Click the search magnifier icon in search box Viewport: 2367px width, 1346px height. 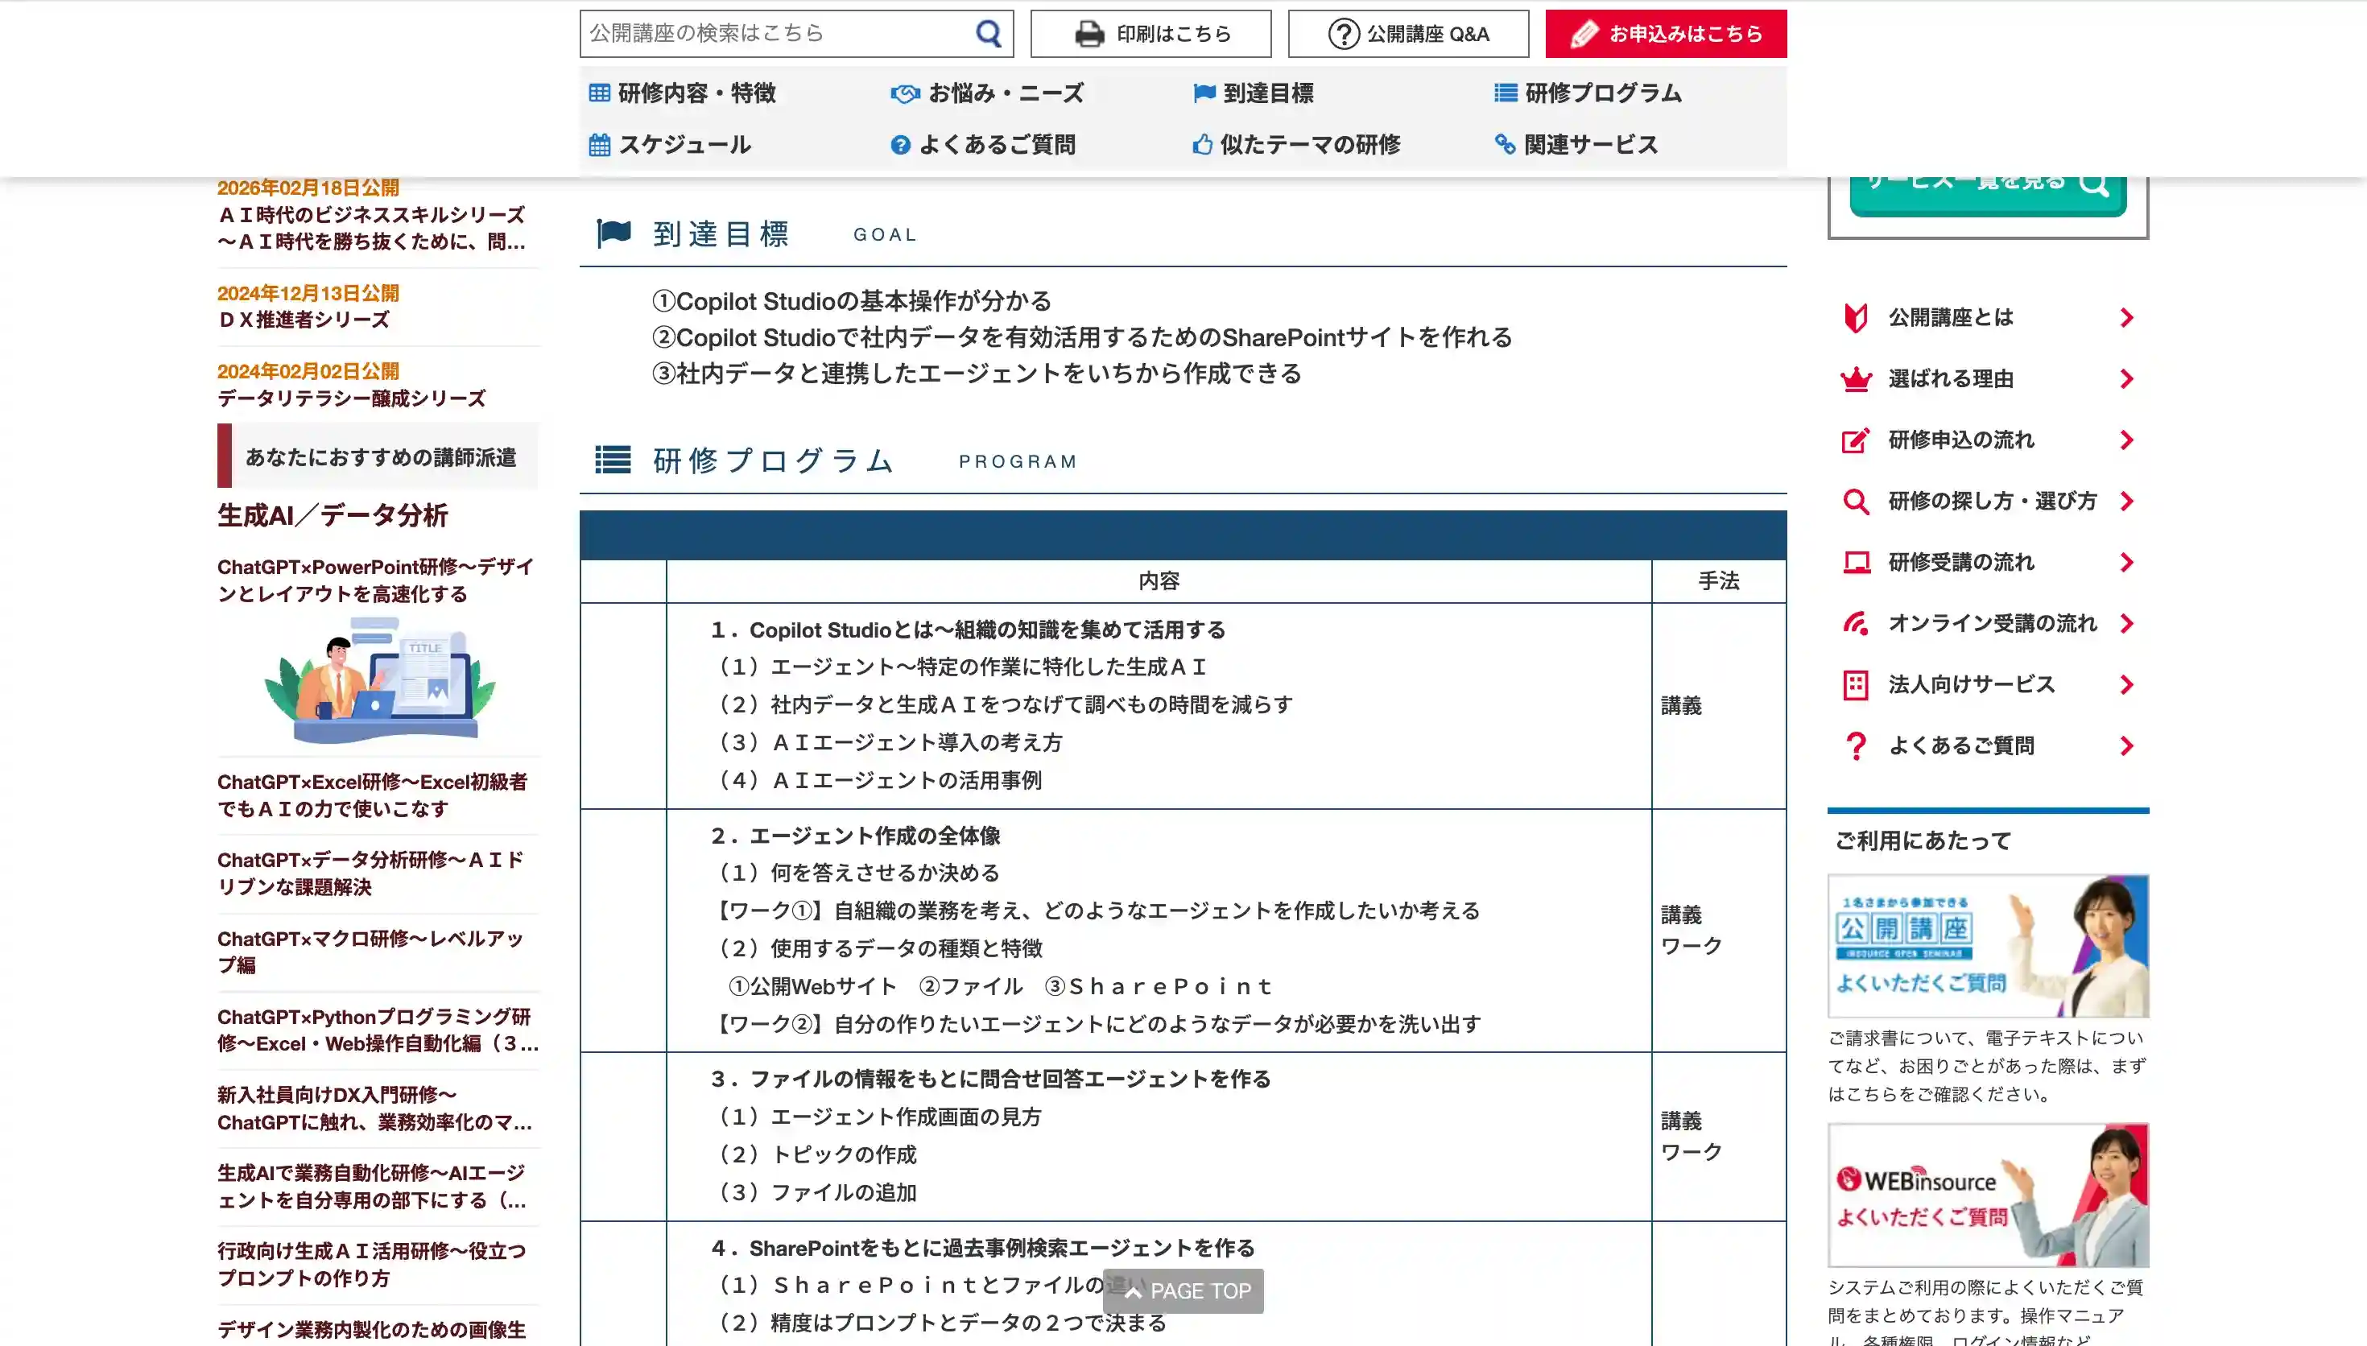(x=988, y=34)
